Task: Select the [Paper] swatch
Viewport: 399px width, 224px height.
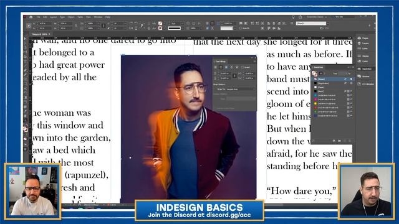Action: click(x=333, y=87)
